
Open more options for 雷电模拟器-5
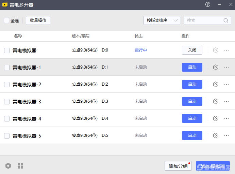226,135
